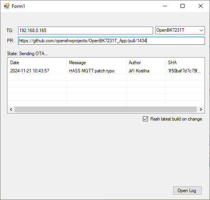This screenshot has height=200, width=210.
Task: Click into the PR GitHub URL field
Action: 111,41
